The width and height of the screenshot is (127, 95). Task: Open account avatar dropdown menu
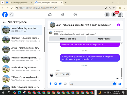[120, 15]
